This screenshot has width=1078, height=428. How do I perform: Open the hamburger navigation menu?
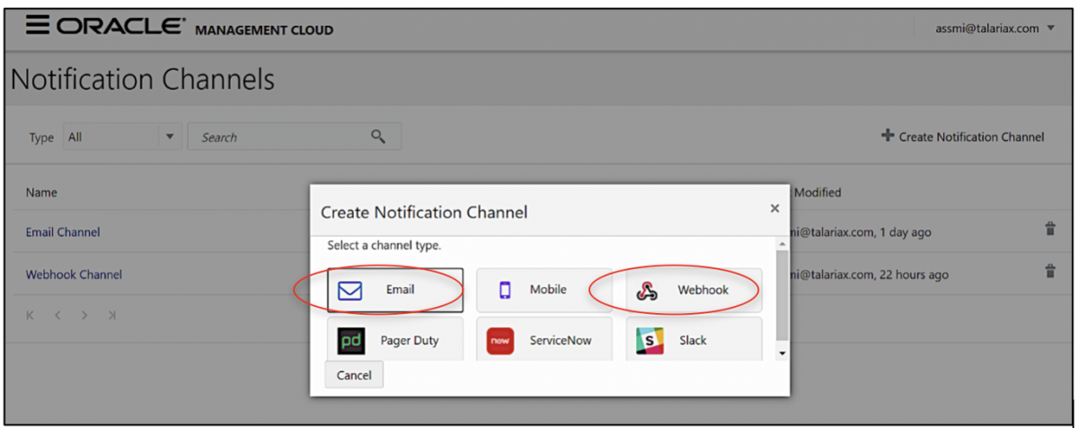click(38, 25)
